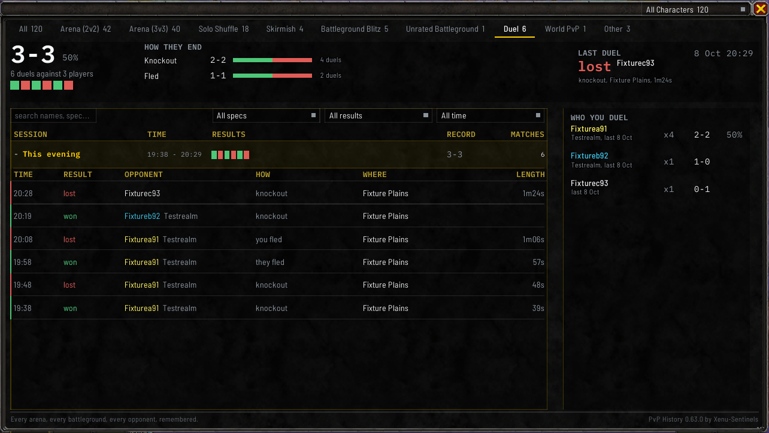Select the 20:08 lost duel row
The image size is (769, 433).
tap(278, 239)
